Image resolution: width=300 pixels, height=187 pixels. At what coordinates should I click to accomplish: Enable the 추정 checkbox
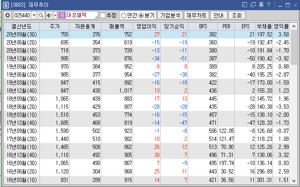(x=103, y=15)
